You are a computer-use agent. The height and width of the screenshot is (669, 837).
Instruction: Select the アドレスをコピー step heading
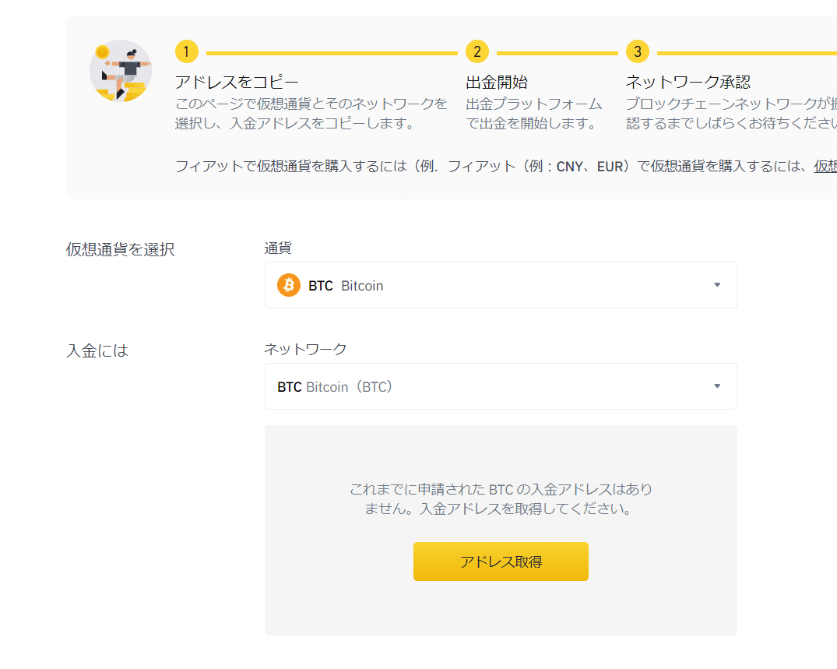coord(237,83)
